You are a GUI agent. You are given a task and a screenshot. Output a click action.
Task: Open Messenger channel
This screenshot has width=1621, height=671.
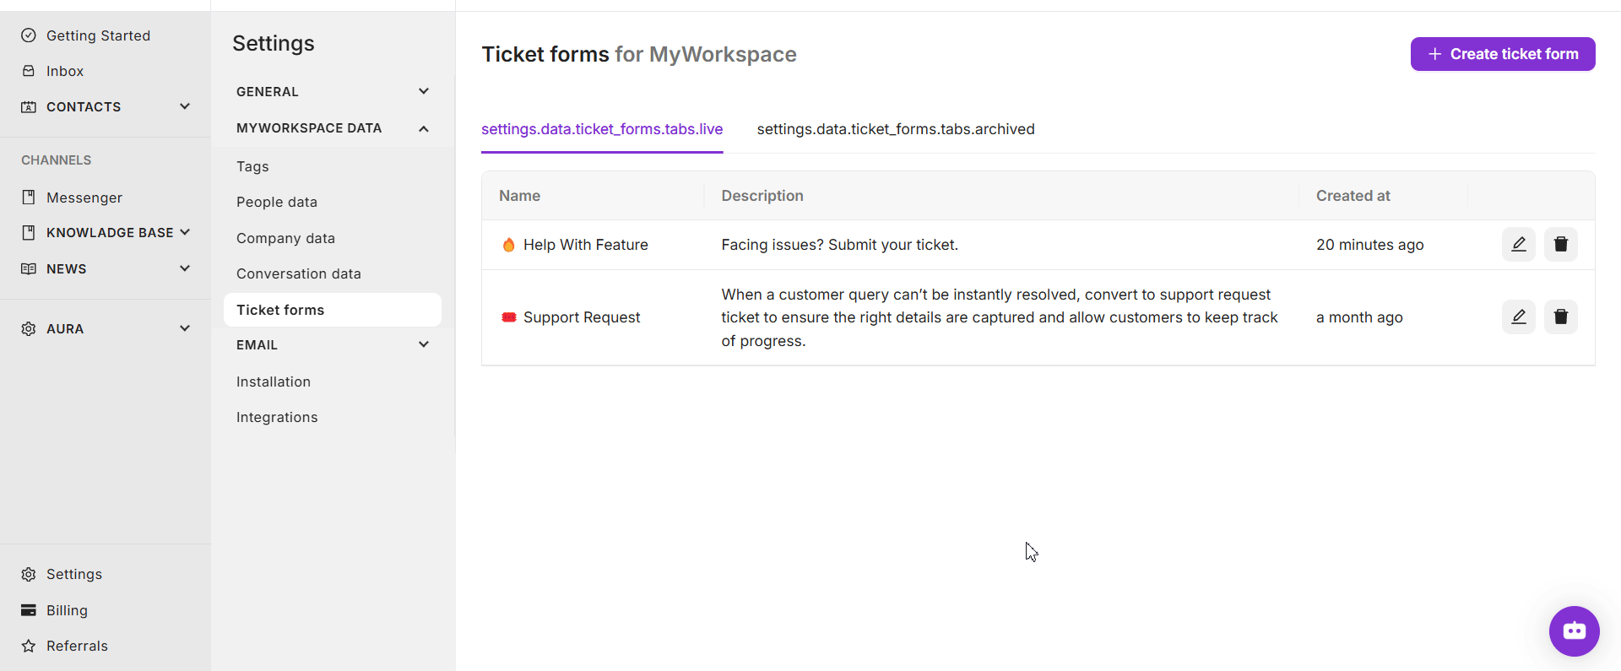click(84, 198)
